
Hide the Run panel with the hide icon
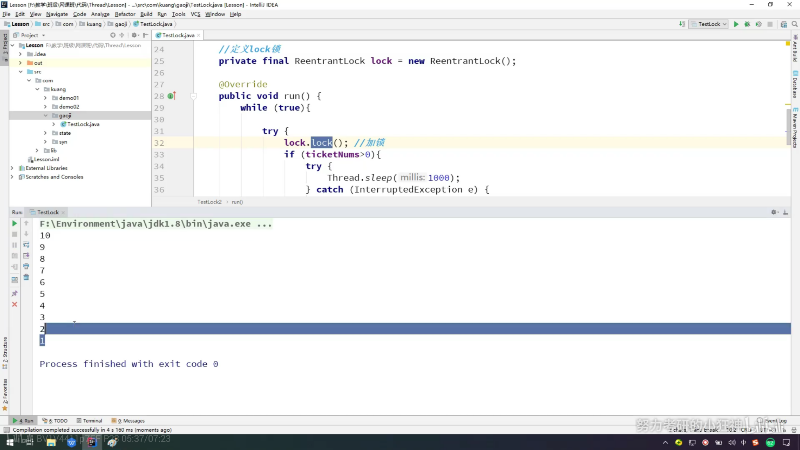(786, 212)
